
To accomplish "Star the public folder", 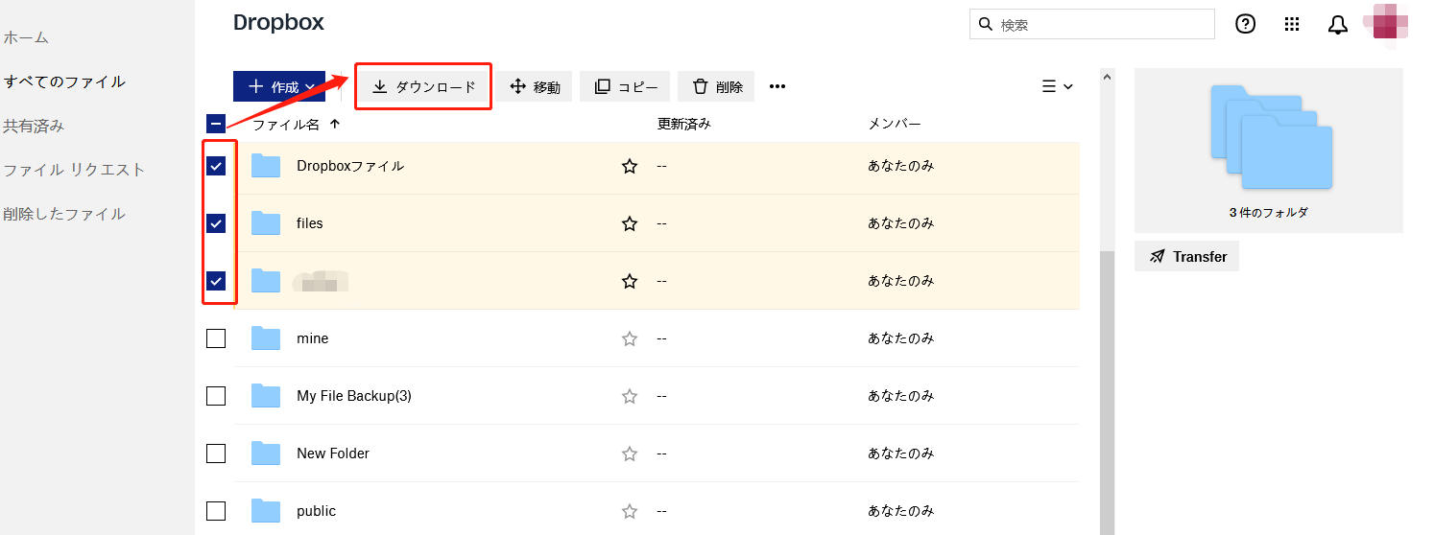I will 630,511.
